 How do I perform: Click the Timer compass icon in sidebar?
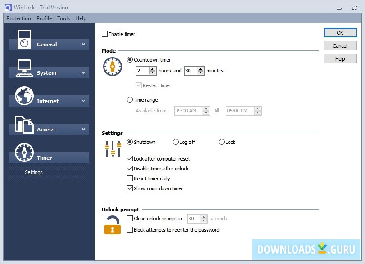click(x=24, y=152)
